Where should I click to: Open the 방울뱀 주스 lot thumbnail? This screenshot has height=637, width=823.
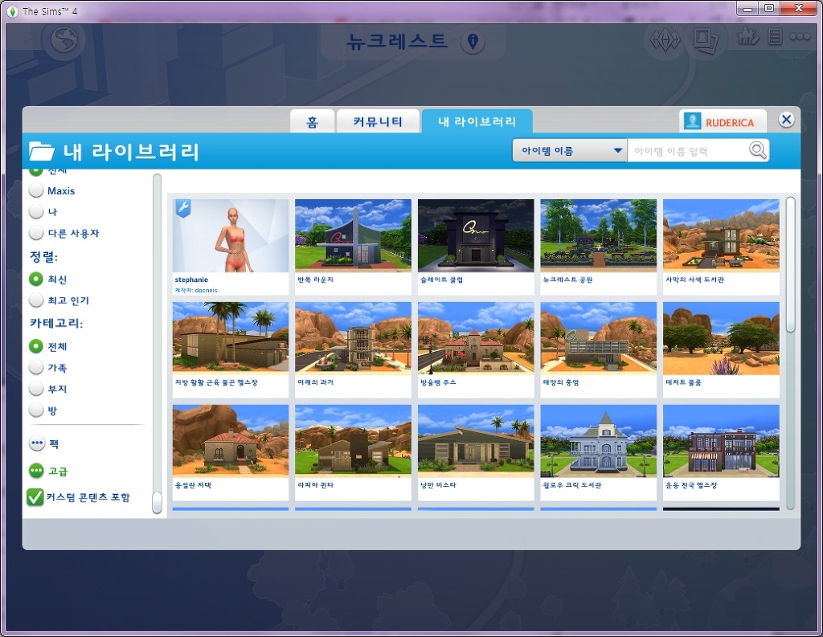[476, 338]
